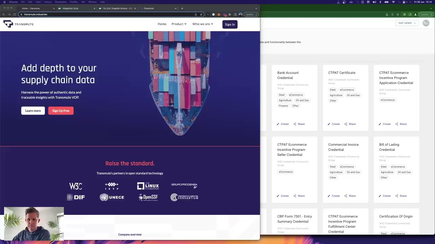Screen dimensions: 435x244
Task: Open the back window's tab search chevron
Action: [432, 8]
